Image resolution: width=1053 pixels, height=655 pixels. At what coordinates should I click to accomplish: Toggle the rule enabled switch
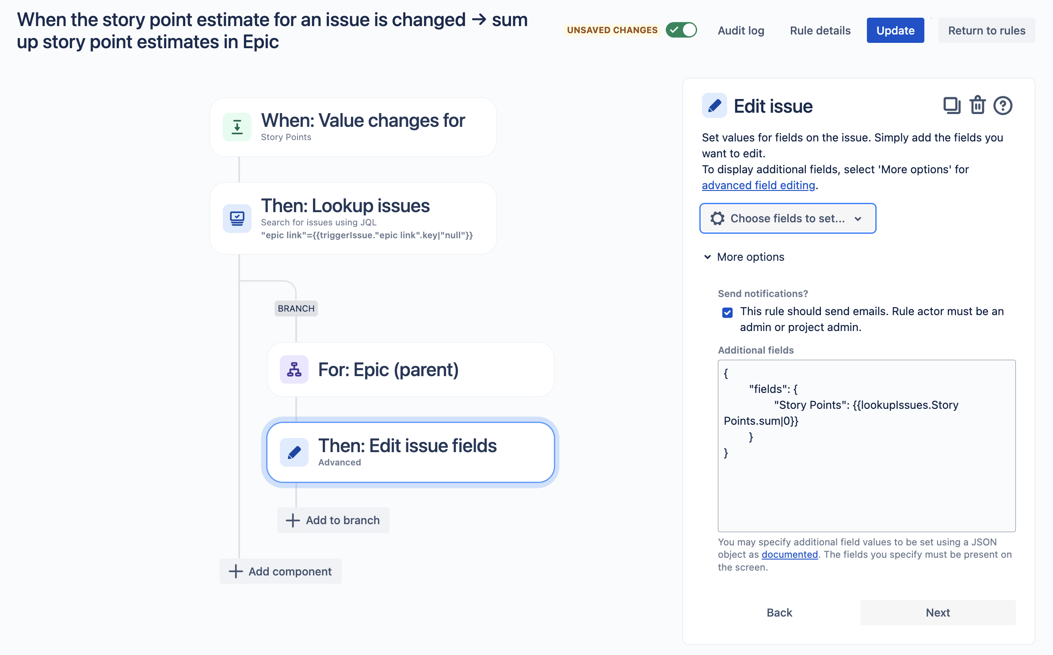pos(681,30)
